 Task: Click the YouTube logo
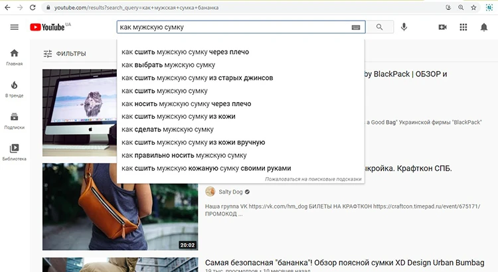(x=47, y=27)
